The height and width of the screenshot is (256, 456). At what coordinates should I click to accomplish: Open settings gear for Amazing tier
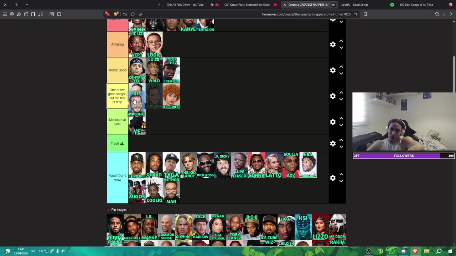(x=333, y=44)
